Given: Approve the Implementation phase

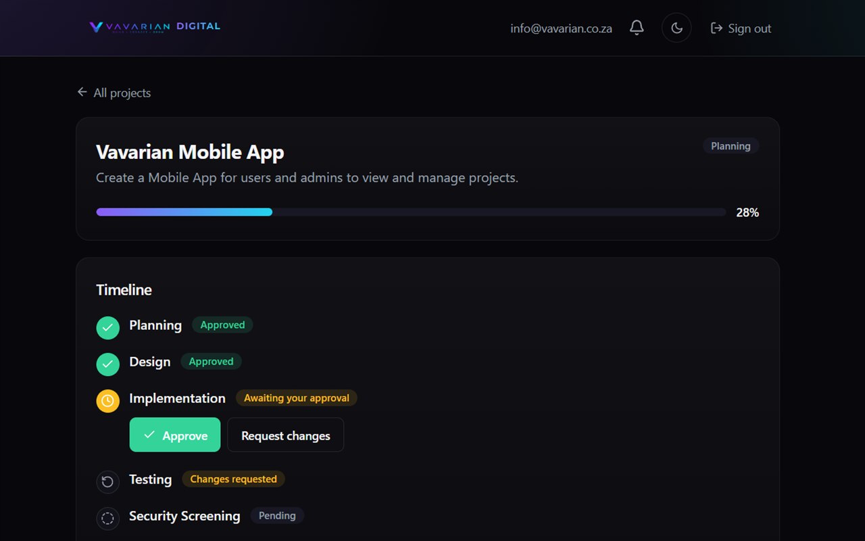Looking at the screenshot, I should tap(175, 435).
